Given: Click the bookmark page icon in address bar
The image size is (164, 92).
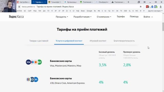Looking at the screenshot, I should click(141, 7).
